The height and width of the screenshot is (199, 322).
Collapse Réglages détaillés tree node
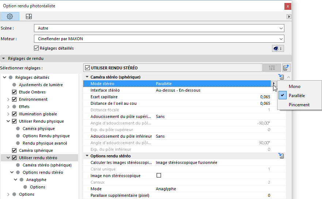point(4,77)
